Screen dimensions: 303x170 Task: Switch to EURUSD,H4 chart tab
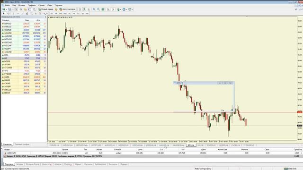pyautogui.click(x=54, y=145)
